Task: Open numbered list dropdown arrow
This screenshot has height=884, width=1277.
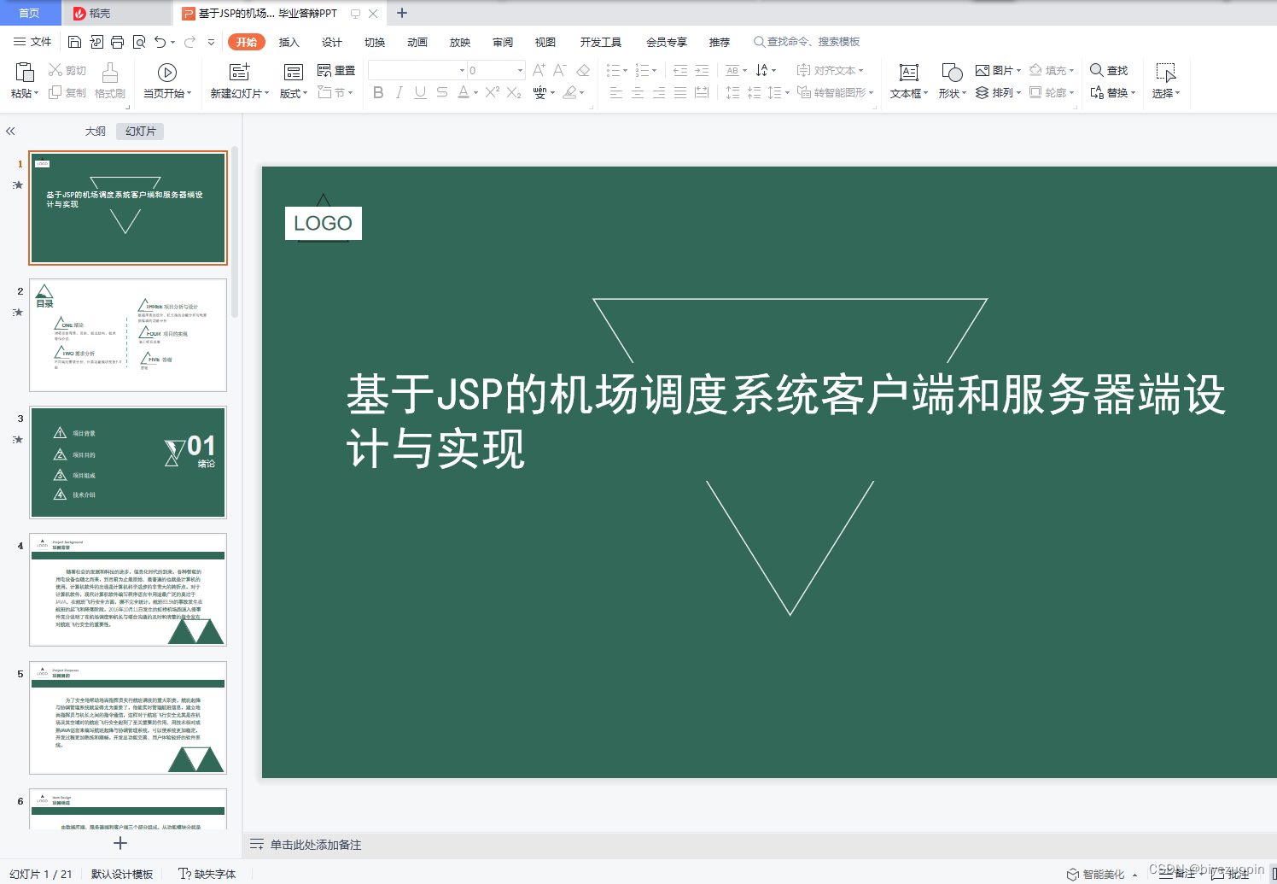Action: click(x=655, y=71)
